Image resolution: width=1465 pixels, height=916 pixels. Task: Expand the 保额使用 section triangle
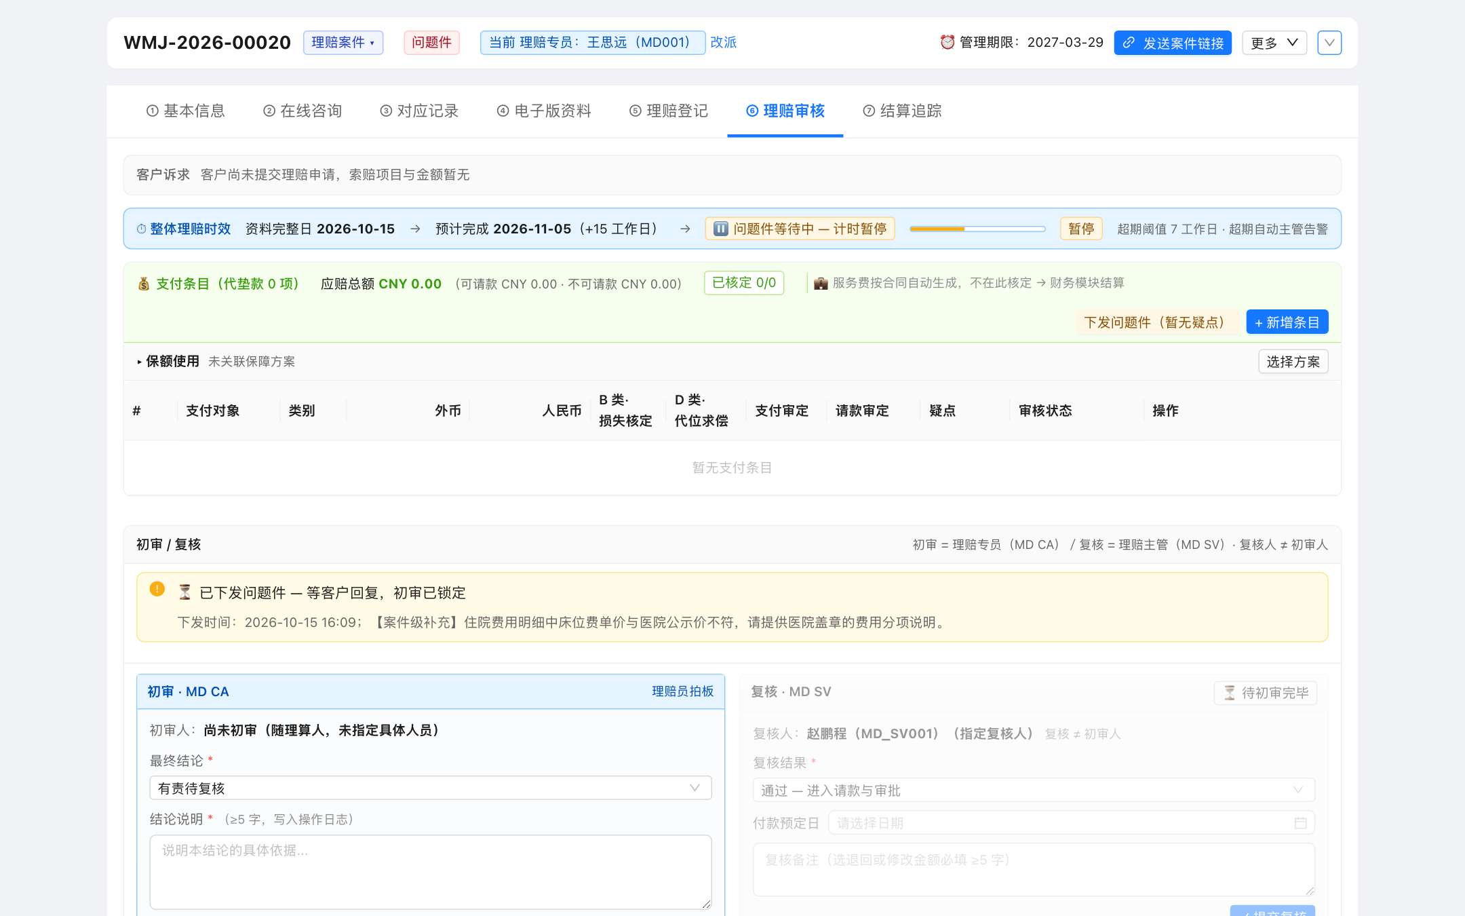point(139,362)
